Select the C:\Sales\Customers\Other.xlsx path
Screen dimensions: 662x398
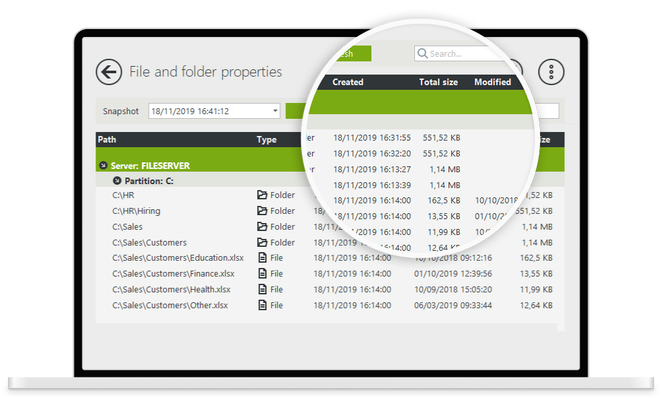pos(170,305)
